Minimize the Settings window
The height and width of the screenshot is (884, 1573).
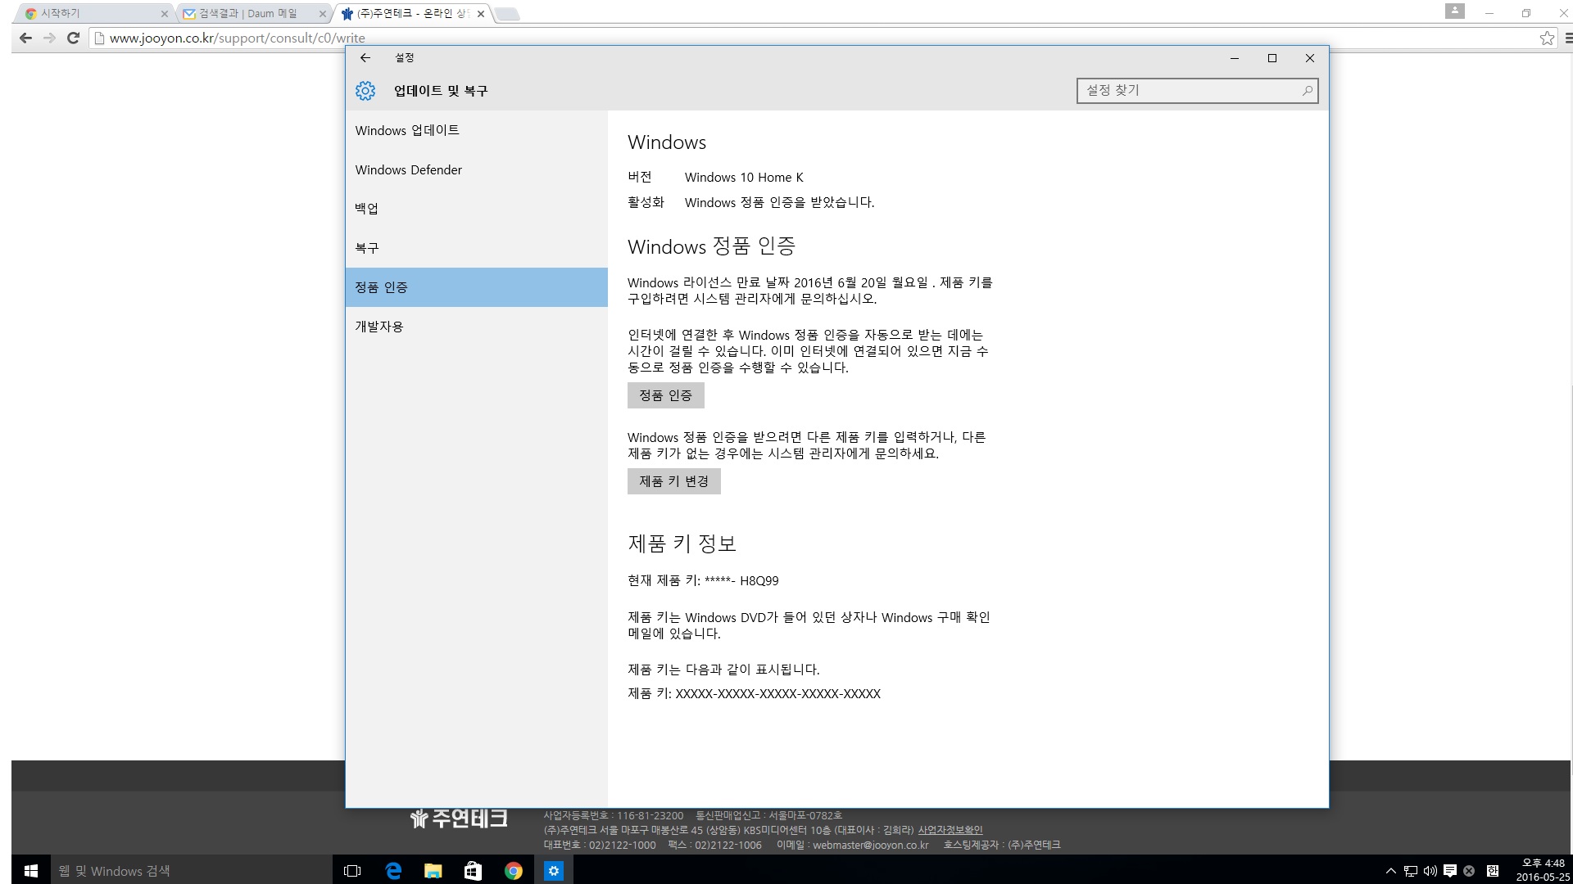point(1235,58)
